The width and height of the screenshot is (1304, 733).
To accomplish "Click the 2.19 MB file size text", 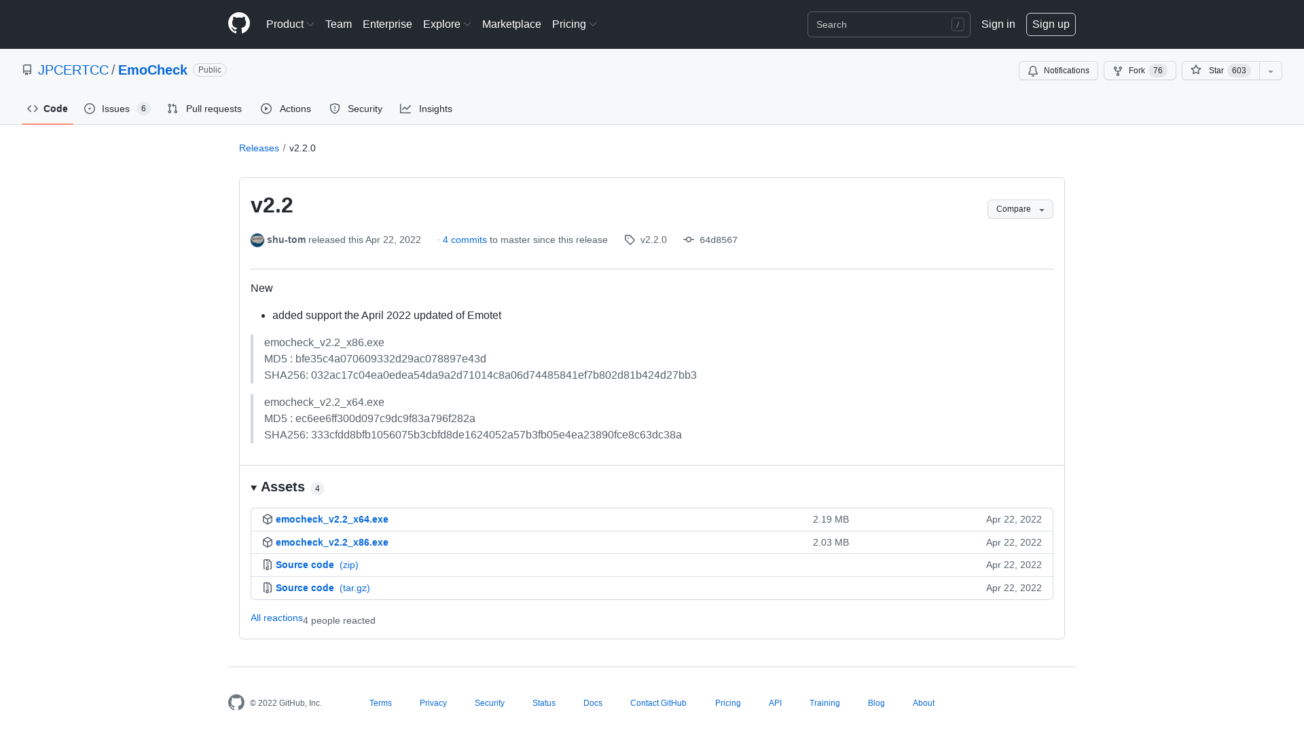I will [x=831, y=519].
